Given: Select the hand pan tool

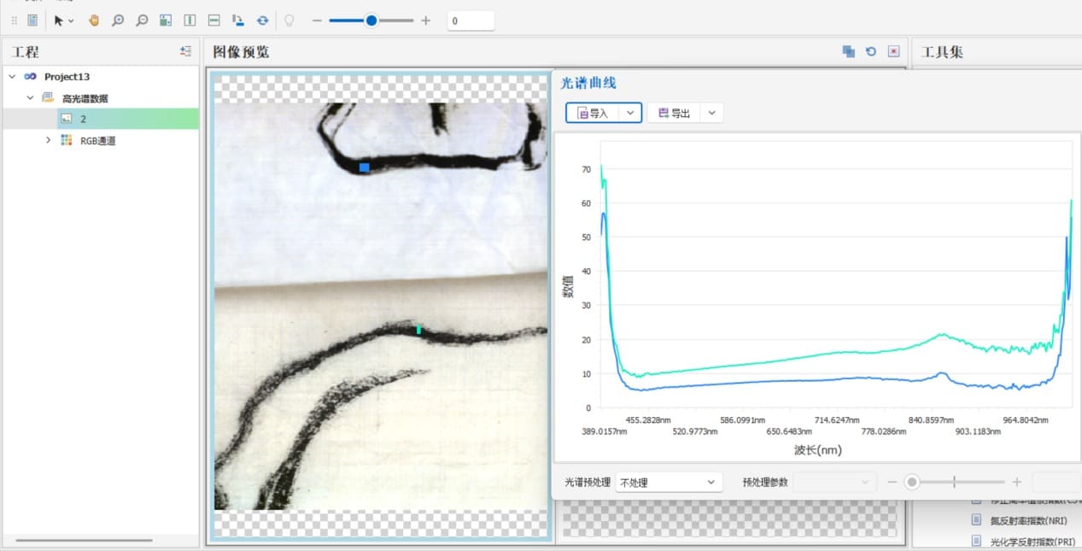Looking at the screenshot, I should [x=94, y=21].
